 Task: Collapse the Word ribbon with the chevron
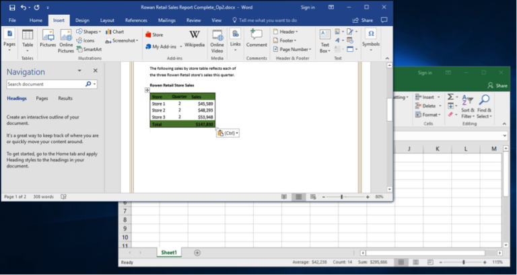point(387,58)
